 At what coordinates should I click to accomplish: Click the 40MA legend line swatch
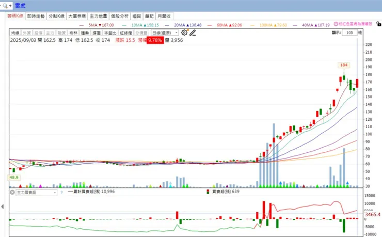click(x=295, y=25)
